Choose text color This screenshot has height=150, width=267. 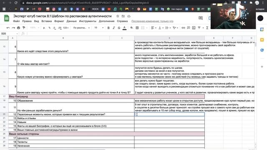pyautogui.click(x=124, y=28)
